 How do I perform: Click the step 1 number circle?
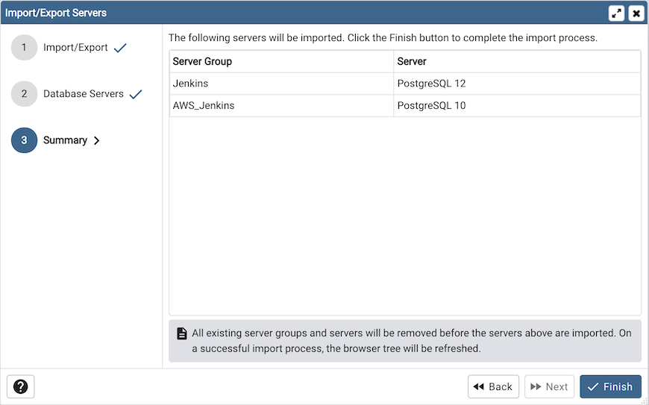click(24, 48)
